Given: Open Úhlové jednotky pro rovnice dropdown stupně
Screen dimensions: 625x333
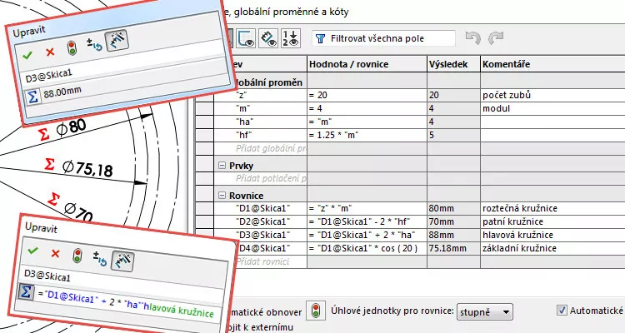Looking at the screenshot, I should coord(485,312).
